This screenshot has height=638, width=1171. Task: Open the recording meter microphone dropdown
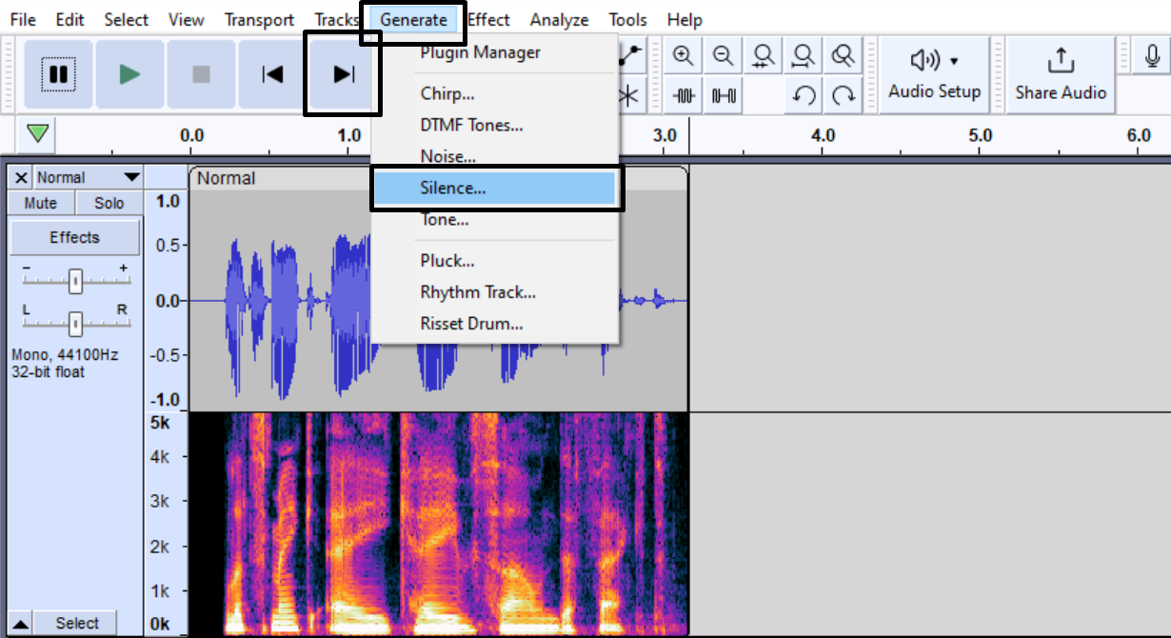pos(1151,55)
